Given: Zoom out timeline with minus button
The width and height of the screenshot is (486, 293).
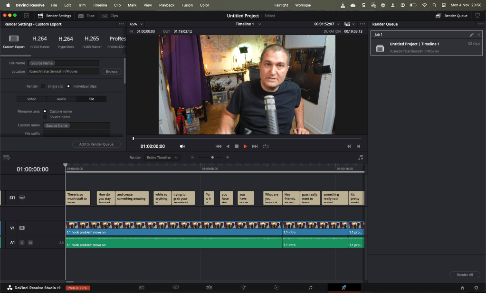Looking at the screenshot, I should [x=192, y=157].
